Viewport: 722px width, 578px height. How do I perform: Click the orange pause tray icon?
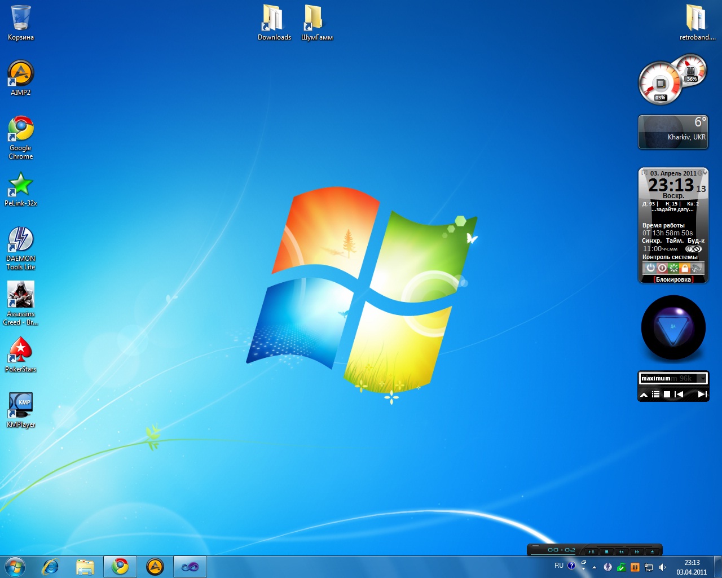[x=635, y=567]
